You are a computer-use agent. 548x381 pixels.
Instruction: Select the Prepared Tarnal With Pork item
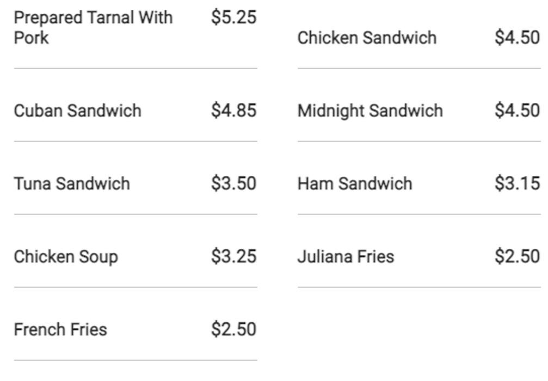coord(93,28)
